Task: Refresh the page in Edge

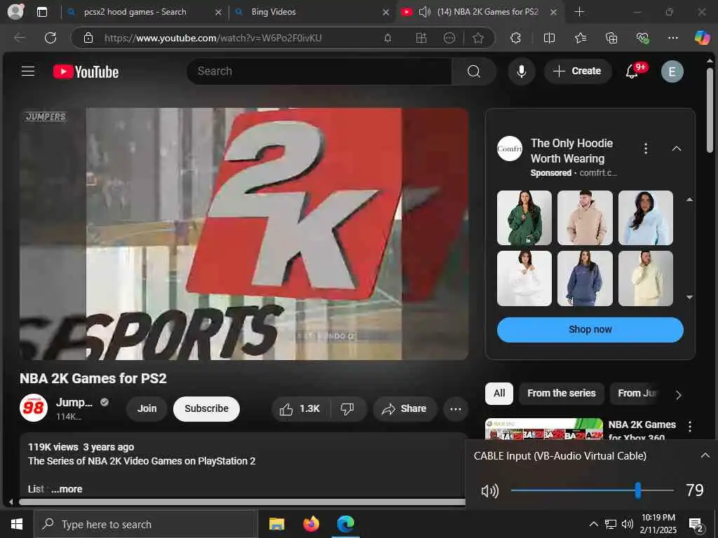Action: tap(50, 38)
